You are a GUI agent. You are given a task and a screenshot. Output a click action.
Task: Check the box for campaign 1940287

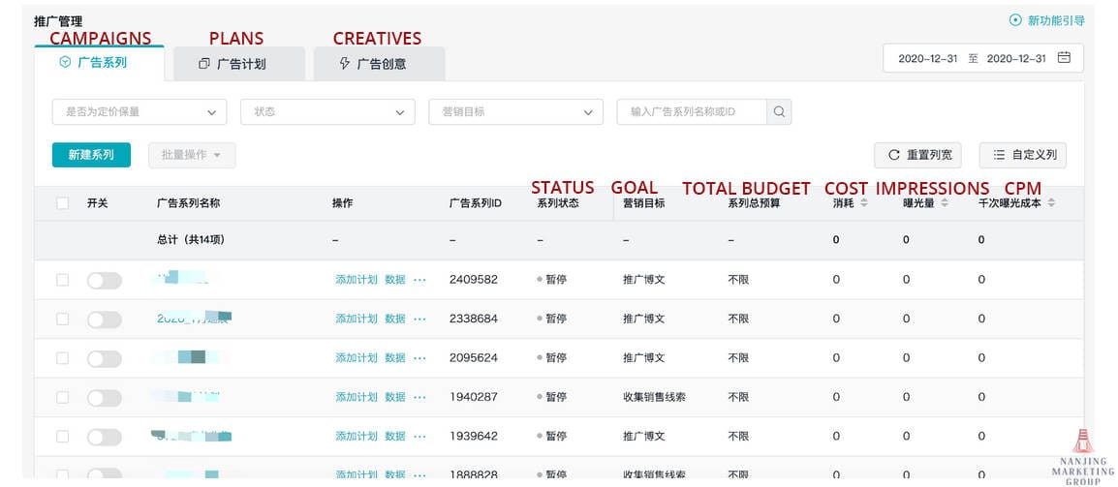click(x=63, y=397)
